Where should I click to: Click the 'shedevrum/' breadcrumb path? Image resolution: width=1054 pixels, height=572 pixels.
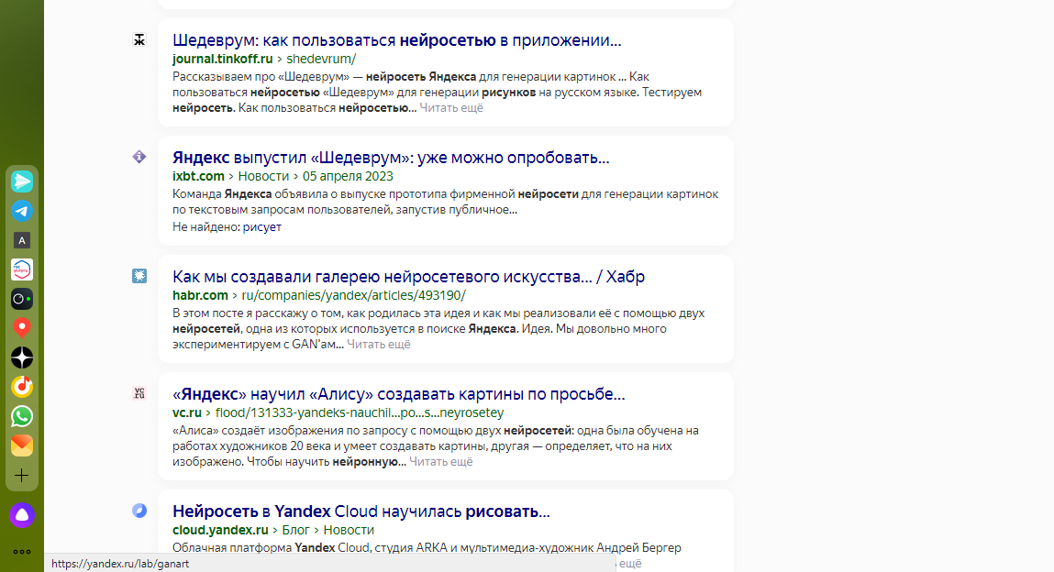coord(321,59)
